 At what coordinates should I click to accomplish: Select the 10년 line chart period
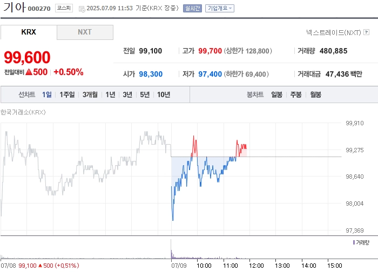tap(164, 94)
